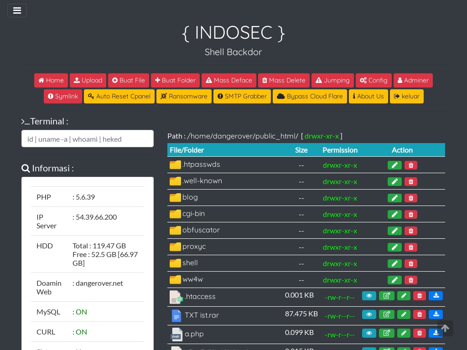Click the Symlink button
Screen dimensions: 467x350
pos(63,97)
